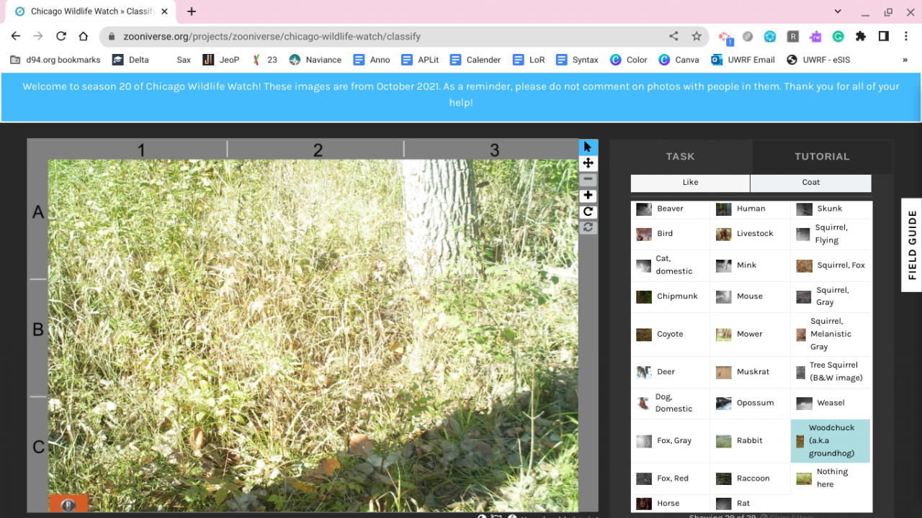The image size is (922, 518).
Task: Select Muskrat as the species
Action: [751, 372]
